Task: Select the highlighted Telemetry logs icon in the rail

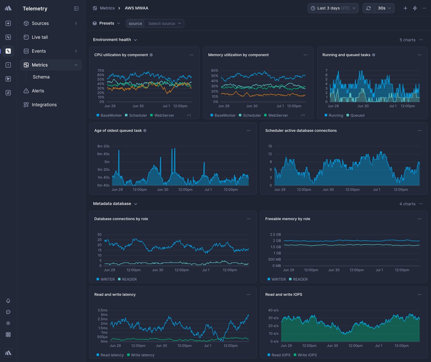Action: tap(8, 51)
